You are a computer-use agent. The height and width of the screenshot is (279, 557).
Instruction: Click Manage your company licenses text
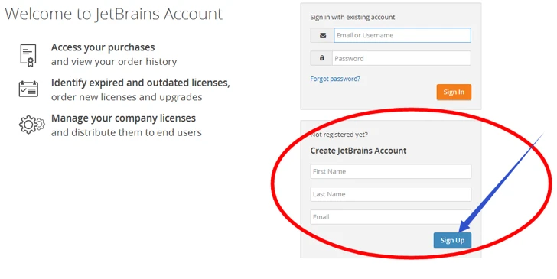pyautogui.click(x=124, y=118)
